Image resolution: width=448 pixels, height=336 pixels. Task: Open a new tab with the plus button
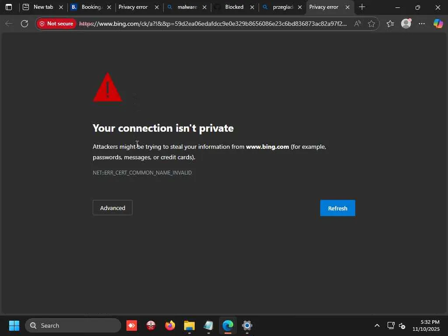362,7
